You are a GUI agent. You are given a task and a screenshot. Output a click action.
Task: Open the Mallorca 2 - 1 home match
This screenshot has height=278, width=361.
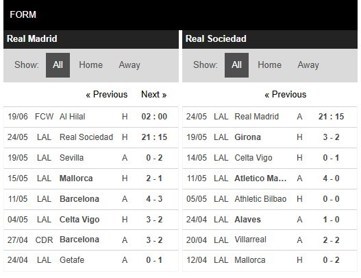click(x=91, y=178)
